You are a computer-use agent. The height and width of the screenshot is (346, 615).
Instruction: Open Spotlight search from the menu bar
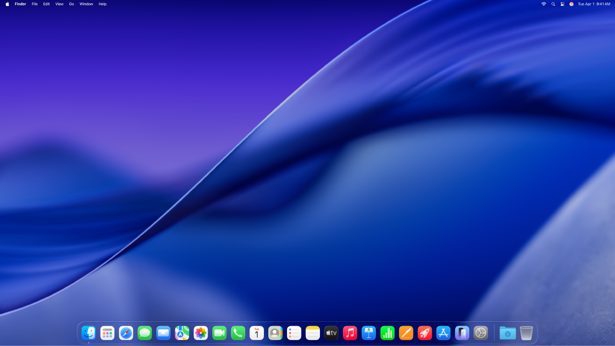553,4
